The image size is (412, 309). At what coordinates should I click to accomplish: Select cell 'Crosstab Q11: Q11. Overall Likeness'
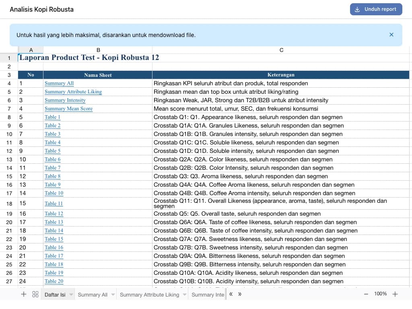click(x=281, y=203)
